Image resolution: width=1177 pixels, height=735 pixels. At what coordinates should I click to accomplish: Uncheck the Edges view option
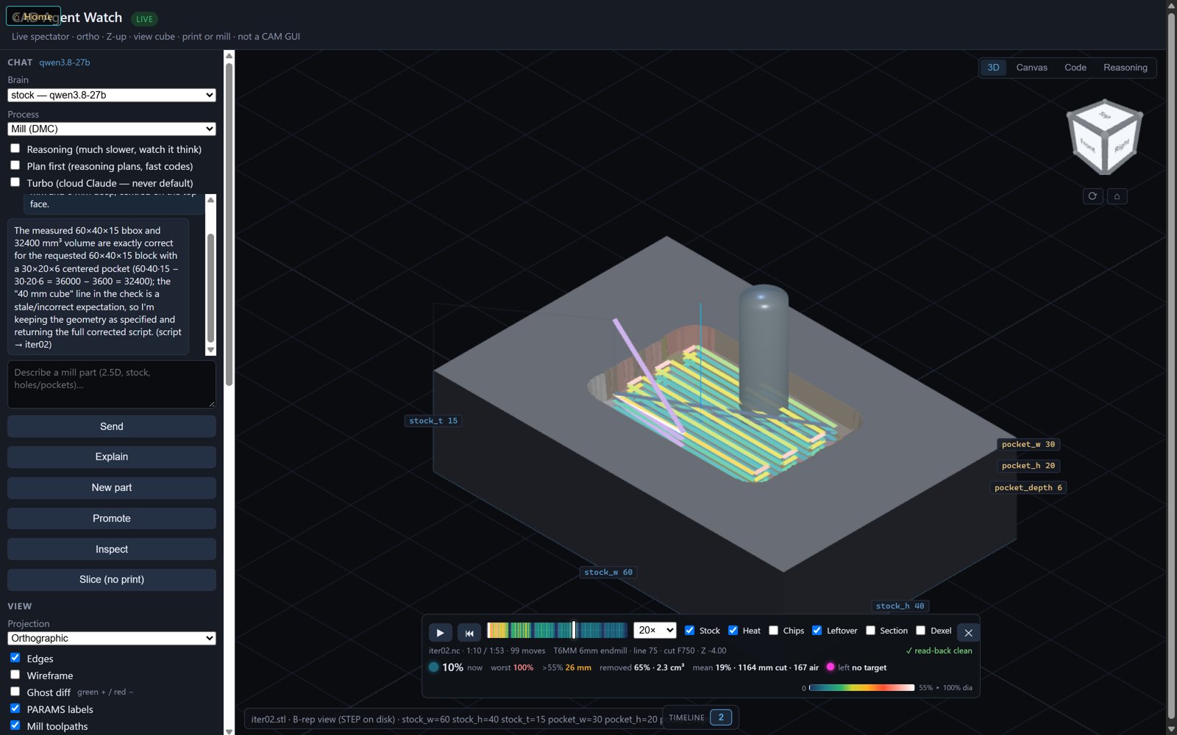(x=15, y=658)
